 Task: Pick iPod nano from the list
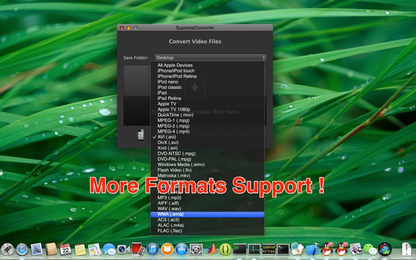(x=207, y=82)
